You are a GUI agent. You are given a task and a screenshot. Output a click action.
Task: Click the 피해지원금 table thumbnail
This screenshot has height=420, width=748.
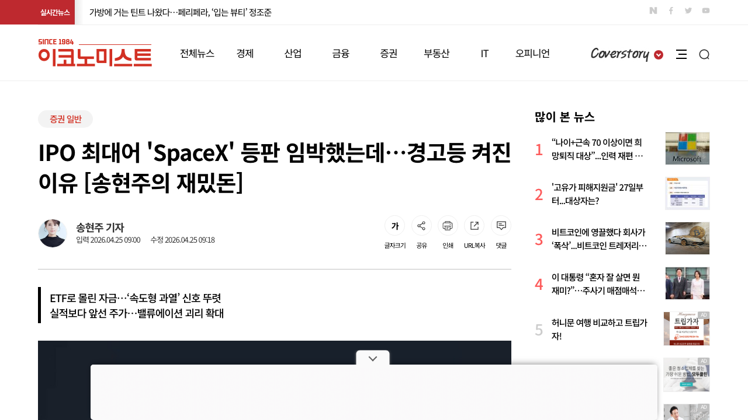[687, 193]
